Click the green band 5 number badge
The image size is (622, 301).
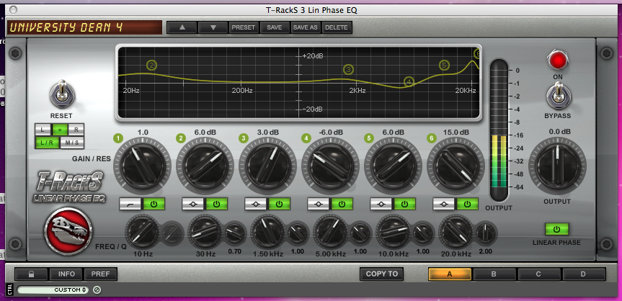[369, 138]
